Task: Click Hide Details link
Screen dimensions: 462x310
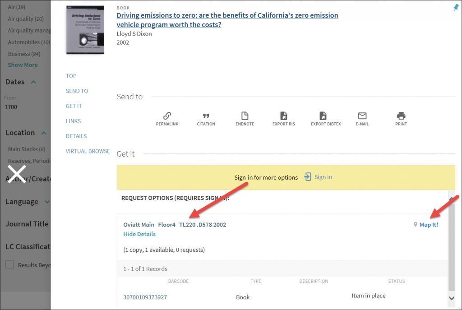Action: pos(139,234)
